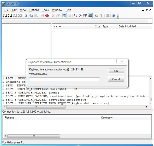This screenshot has height=146, width=154.
Task: Click the Properties toolbar icon
Action: pos(58,16)
